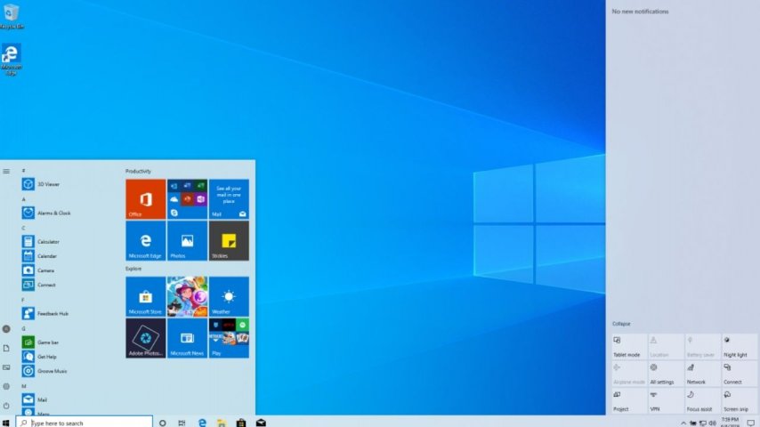760x427 pixels.
Task: Open the volume control in system tray
Action: 713,423
